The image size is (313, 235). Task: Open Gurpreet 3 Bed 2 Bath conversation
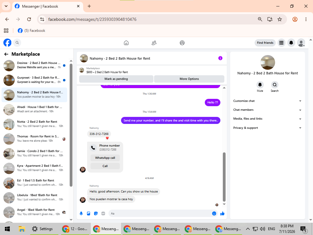34,80
